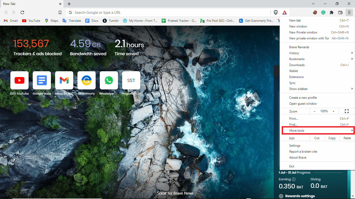The width and height of the screenshot is (355, 199).
Task: Select Create a new profile
Action: point(317,98)
